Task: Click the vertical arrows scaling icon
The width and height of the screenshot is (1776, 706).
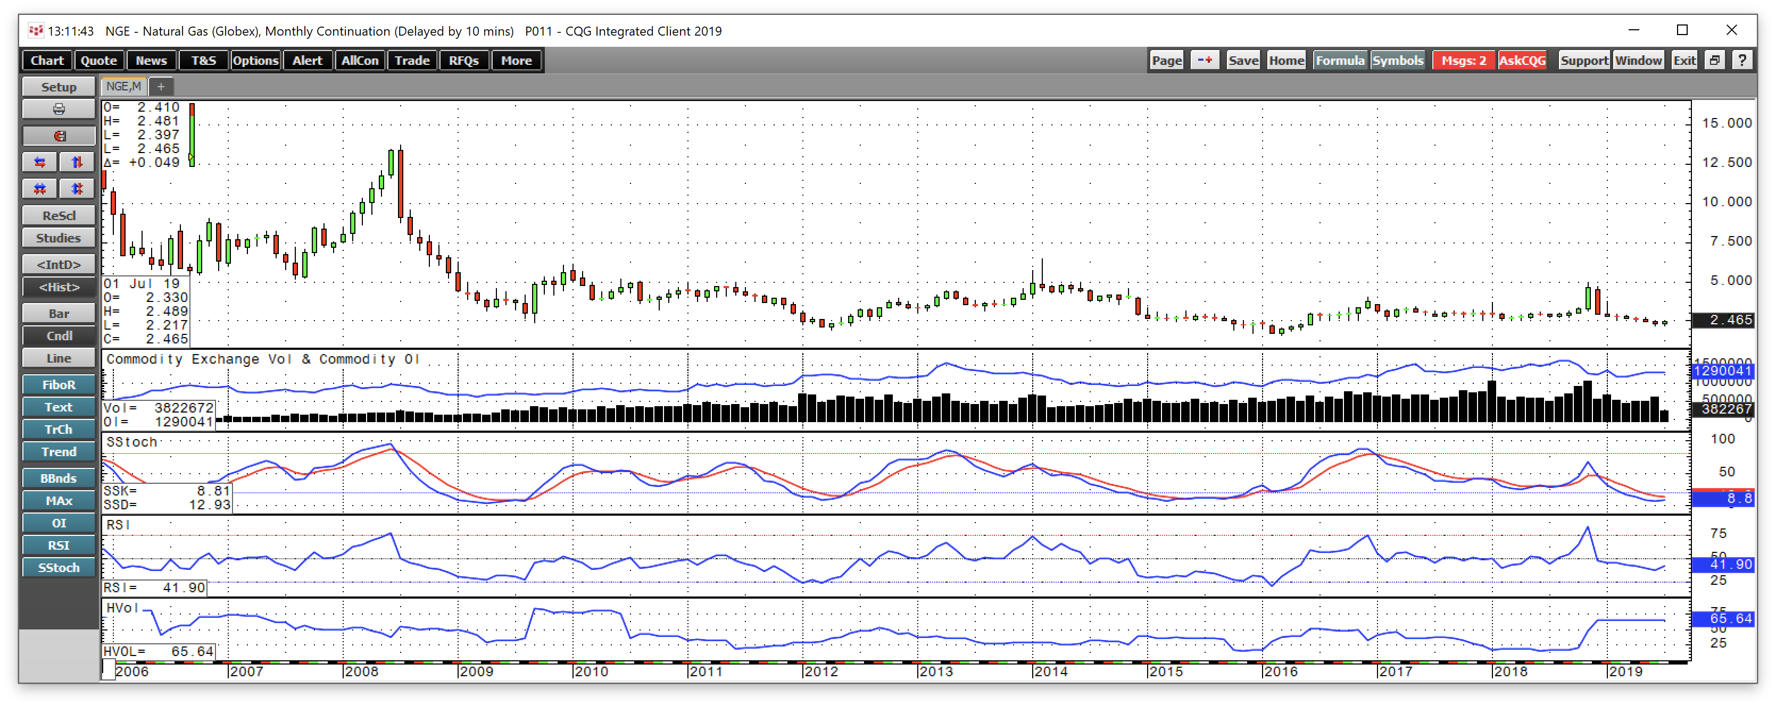Action: [77, 162]
